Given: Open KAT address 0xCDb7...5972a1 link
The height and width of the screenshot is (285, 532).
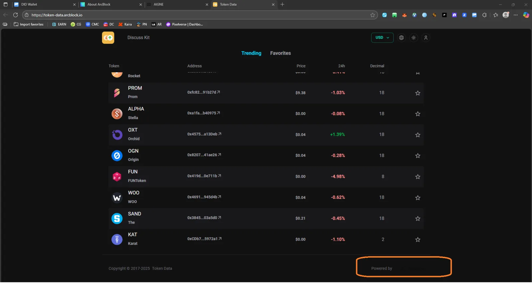Looking at the screenshot, I should coord(204,239).
